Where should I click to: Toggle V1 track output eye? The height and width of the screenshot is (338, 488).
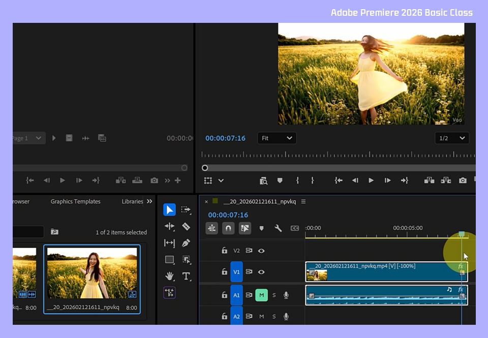[x=261, y=272]
